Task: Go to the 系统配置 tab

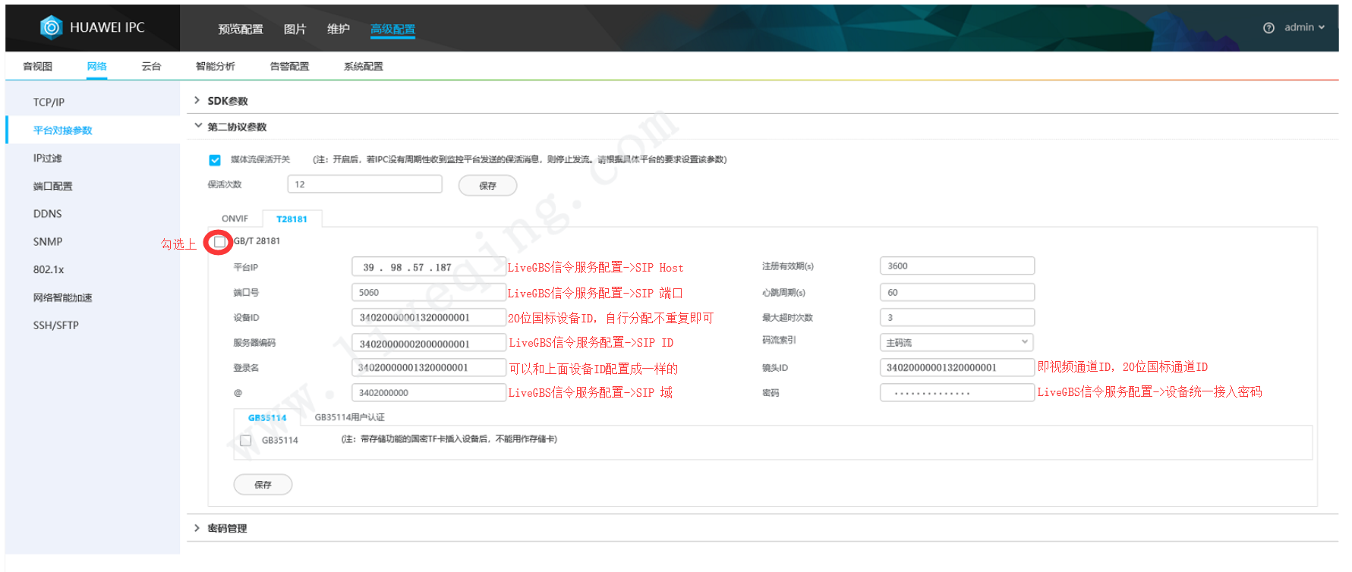Action: (x=363, y=67)
